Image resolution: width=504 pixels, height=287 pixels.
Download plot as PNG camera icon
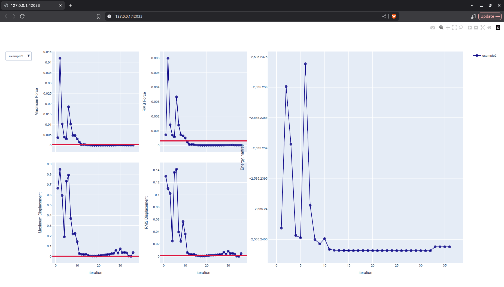(x=433, y=28)
